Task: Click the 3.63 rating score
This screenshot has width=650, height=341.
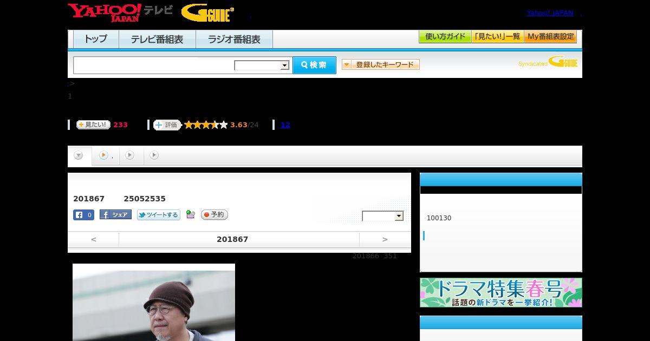Action: point(238,125)
